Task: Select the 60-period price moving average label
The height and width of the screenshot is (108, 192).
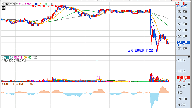Action: pos(45,4)
